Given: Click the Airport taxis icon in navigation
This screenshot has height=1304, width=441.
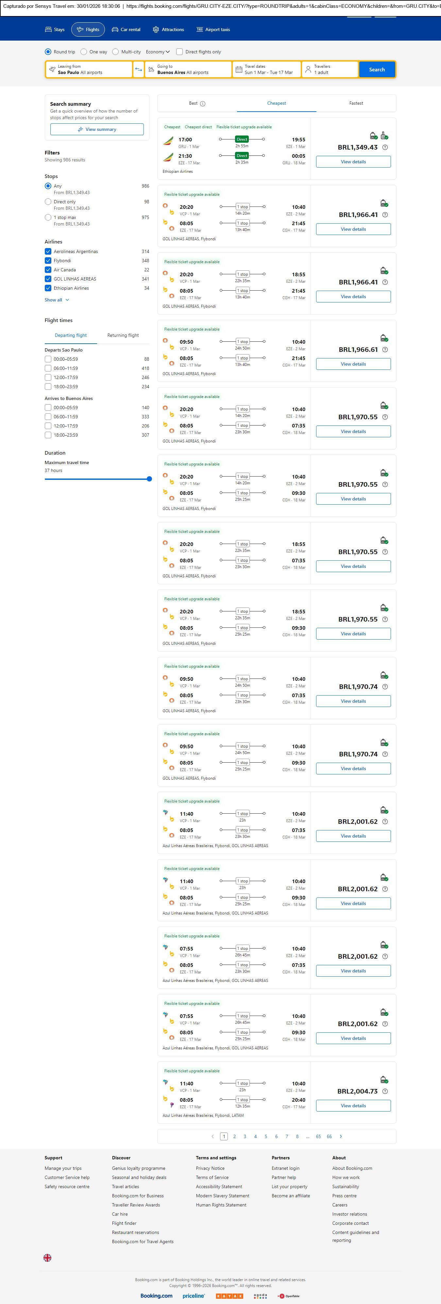Looking at the screenshot, I should point(200,30).
